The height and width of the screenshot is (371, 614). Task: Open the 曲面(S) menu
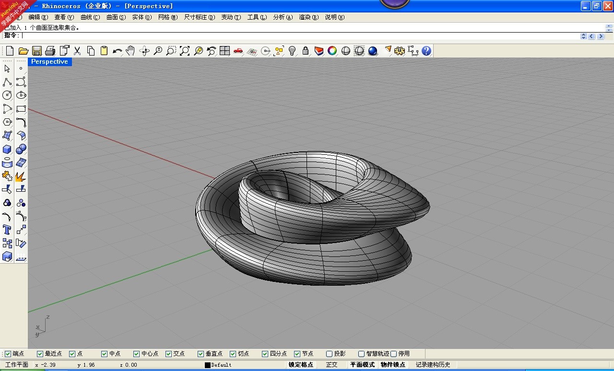pos(116,17)
